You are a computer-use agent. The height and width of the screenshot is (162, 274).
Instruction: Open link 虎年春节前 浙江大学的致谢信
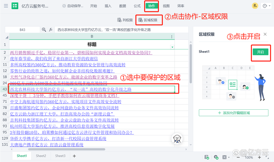[54, 59]
